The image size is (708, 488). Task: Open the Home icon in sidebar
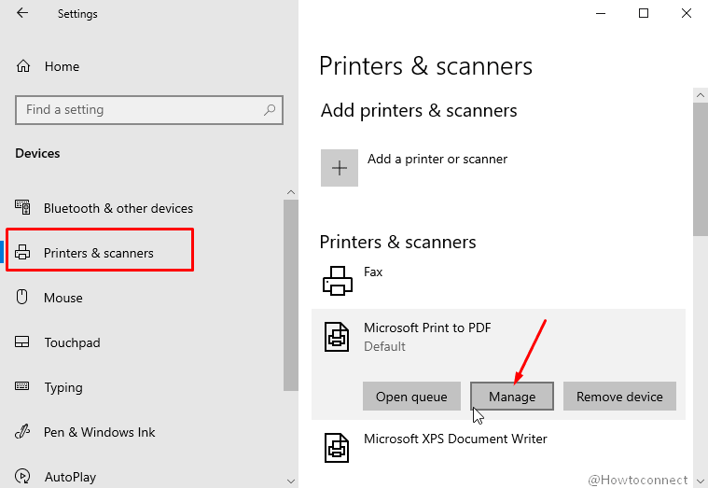click(x=23, y=66)
